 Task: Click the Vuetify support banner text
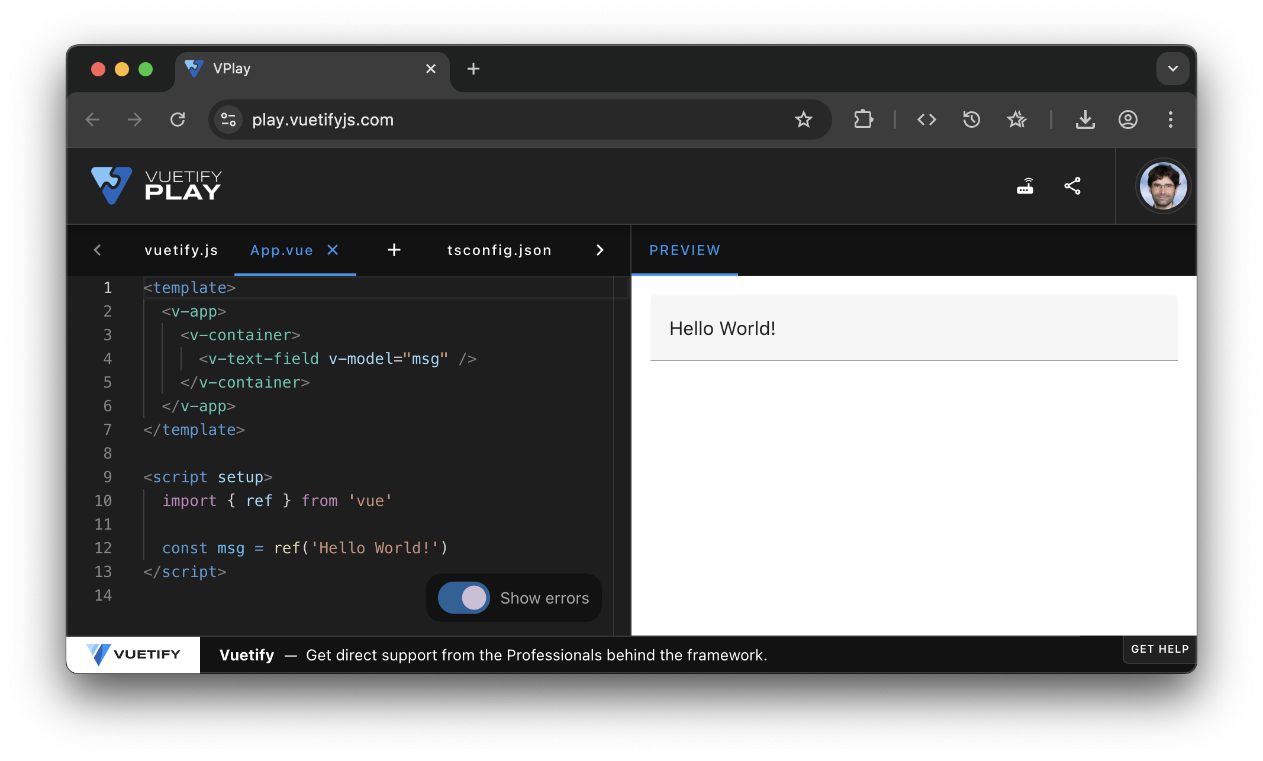click(x=493, y=655)
